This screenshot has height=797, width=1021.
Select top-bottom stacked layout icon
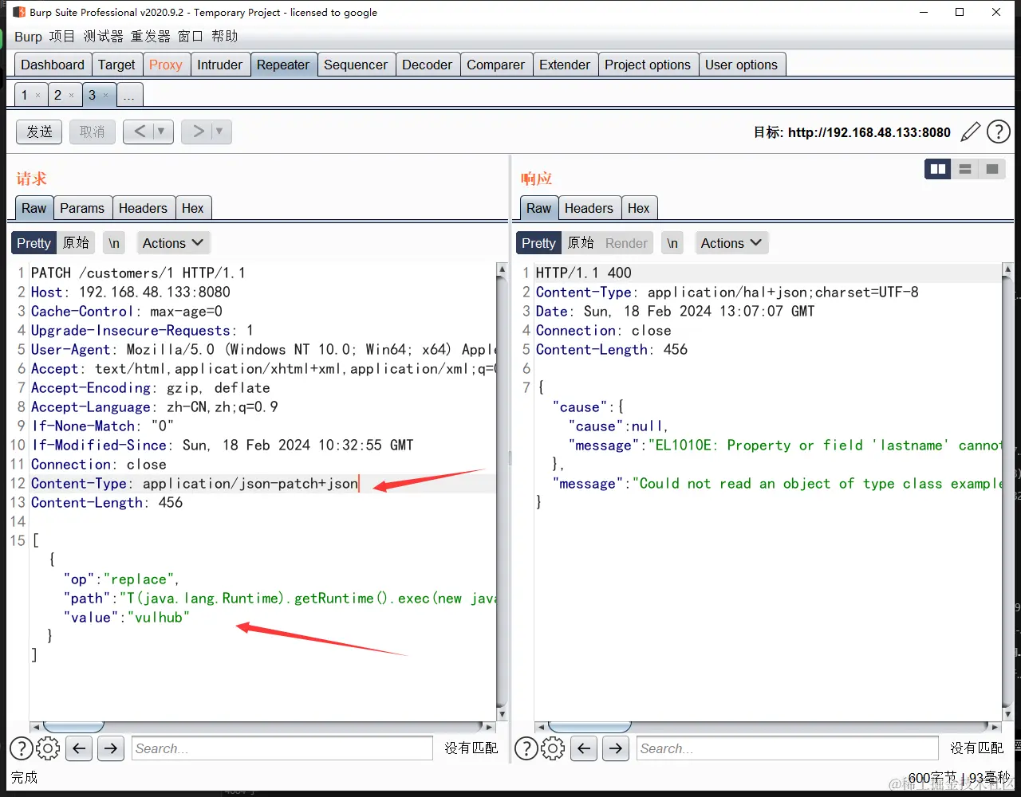pos(965,169)
